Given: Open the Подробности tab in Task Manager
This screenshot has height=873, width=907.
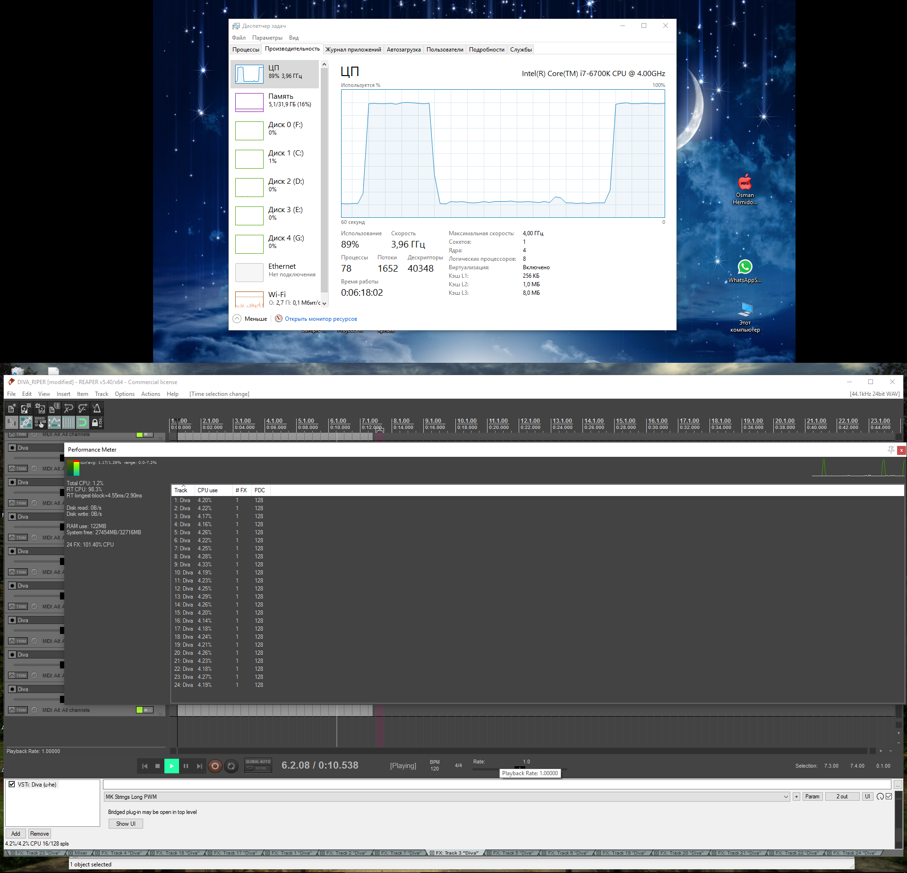Looking at the screenshot, I should point(487,50).
